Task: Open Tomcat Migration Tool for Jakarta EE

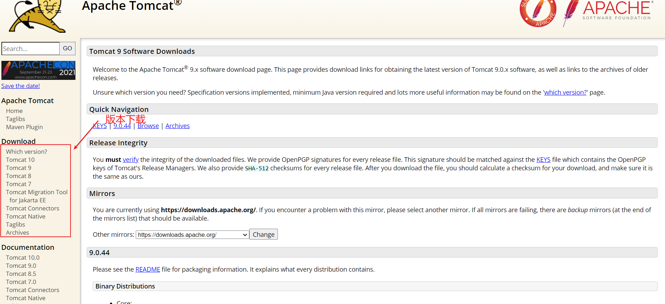Action: (37, 196)
